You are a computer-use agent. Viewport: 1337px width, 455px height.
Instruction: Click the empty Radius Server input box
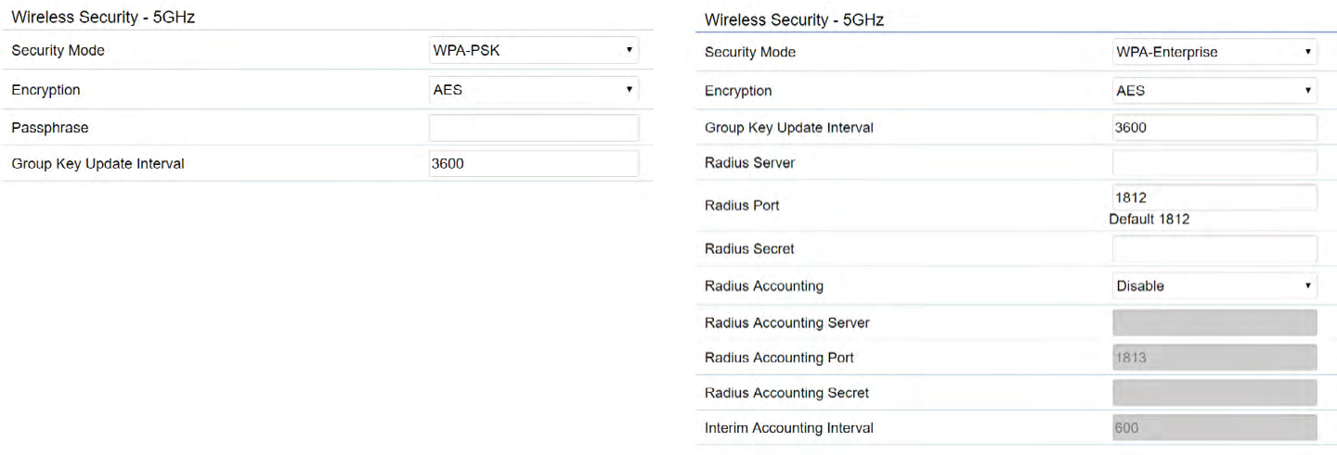(1214, 163)
